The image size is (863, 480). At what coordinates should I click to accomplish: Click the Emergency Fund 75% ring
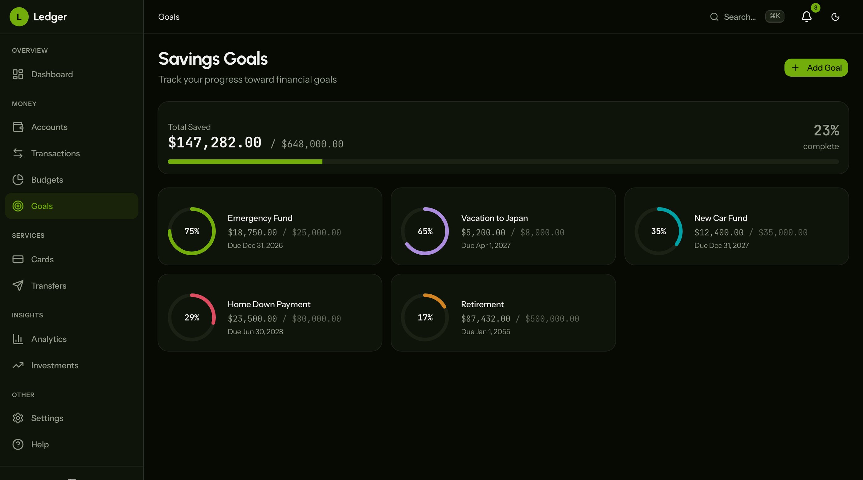pyautogui.click(x=192, y=231)
